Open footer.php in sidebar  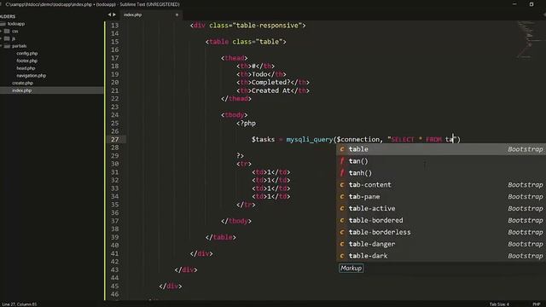click(26, 61)
